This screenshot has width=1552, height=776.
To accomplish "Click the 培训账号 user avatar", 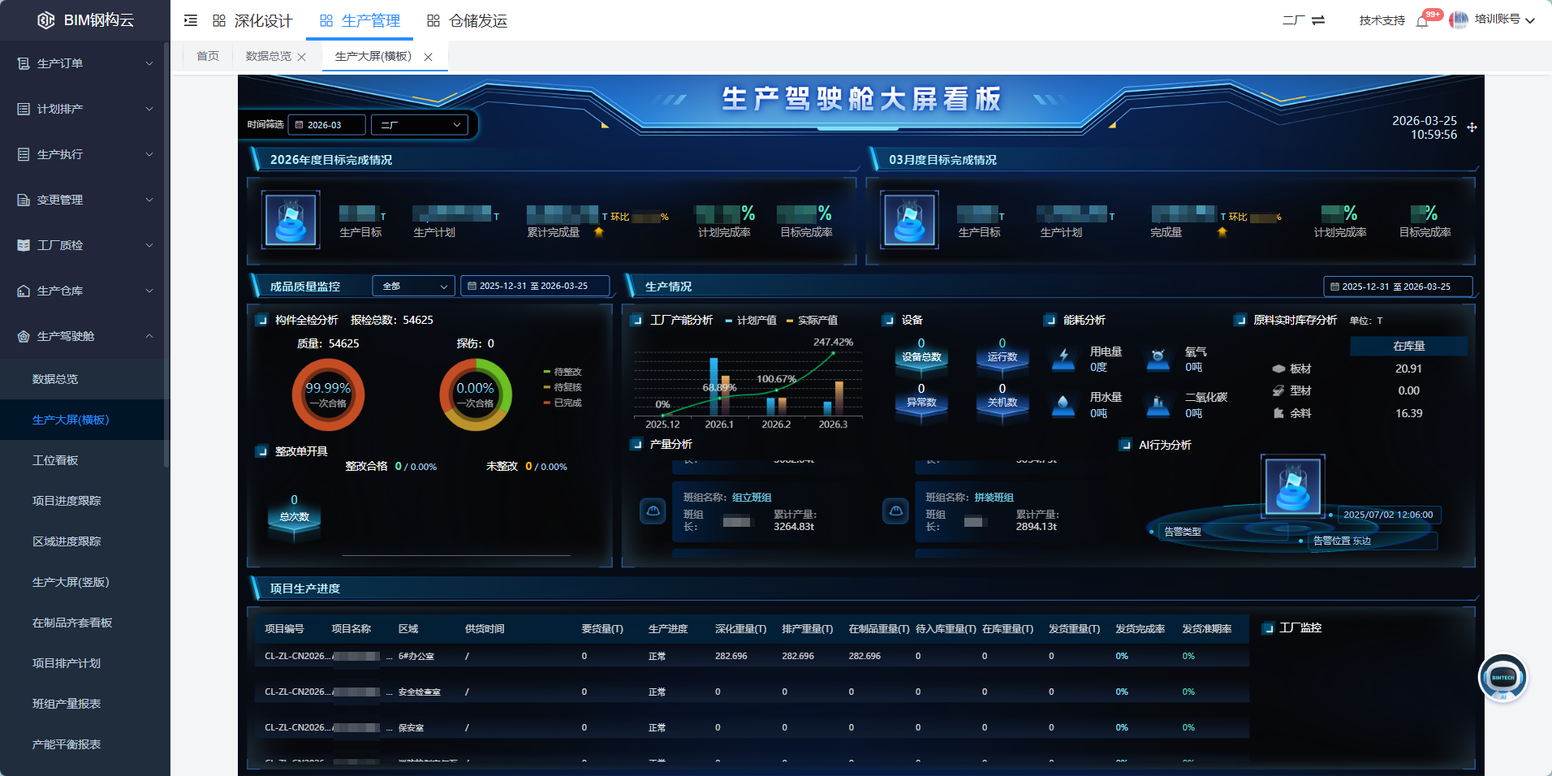I will tap(1459, 19).
